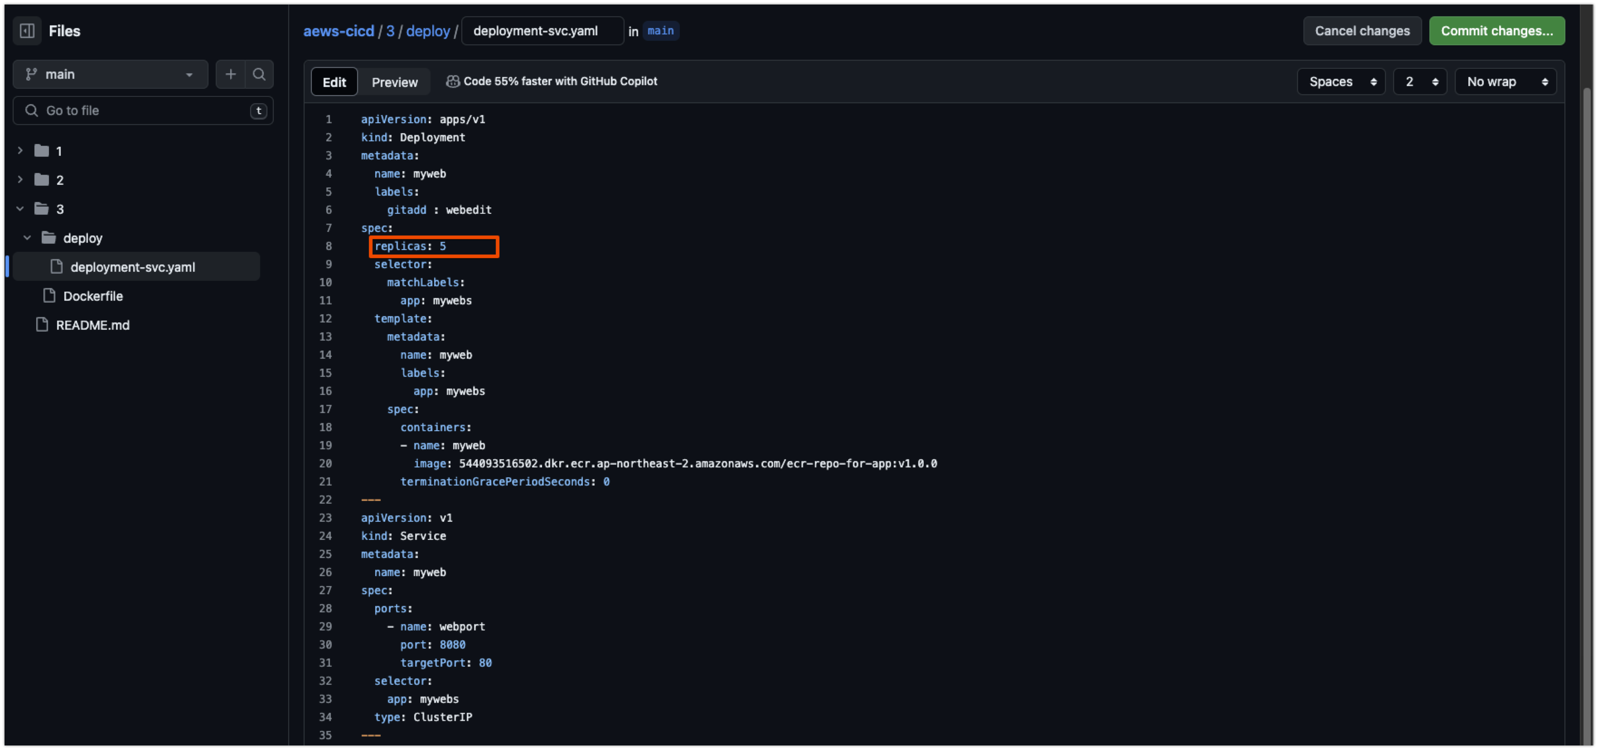Viewport: 1598px width, 750px height.
Task: Open the Spaces indent mode dropdown
Action: click(1341, 81)
